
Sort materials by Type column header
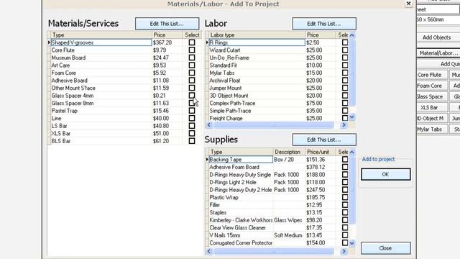click(x=101, y=35)
